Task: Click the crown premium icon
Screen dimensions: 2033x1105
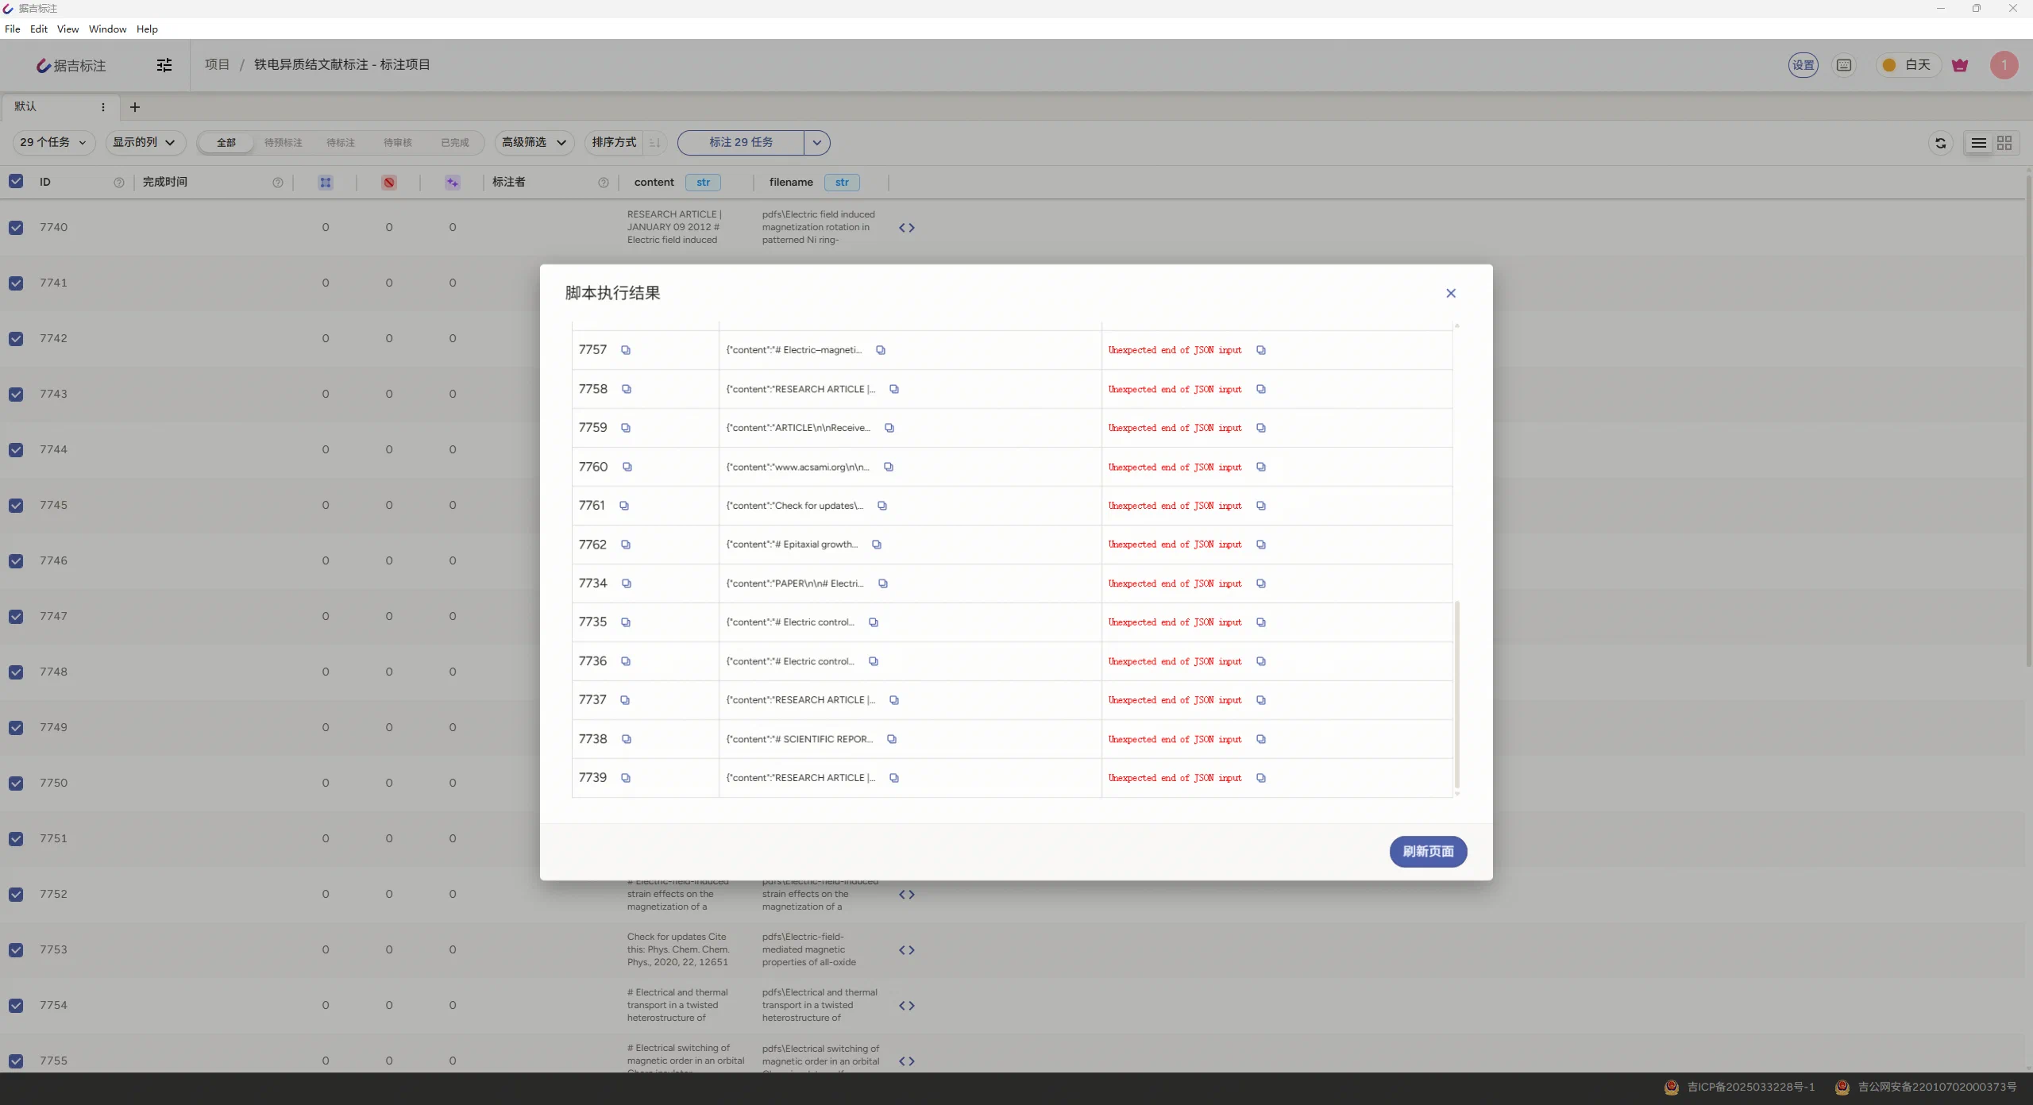Action: pyautogui.click(x=1960, y=65)
